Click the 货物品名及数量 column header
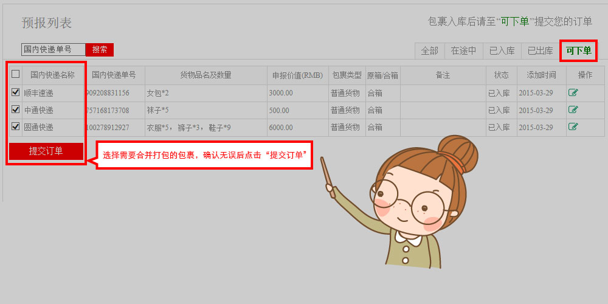 (206, 75)
